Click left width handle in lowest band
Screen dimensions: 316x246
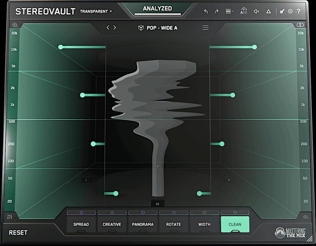point(116,193)
